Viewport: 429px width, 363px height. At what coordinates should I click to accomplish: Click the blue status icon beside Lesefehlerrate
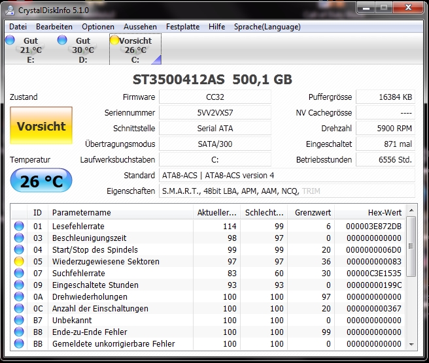[19, 226]
